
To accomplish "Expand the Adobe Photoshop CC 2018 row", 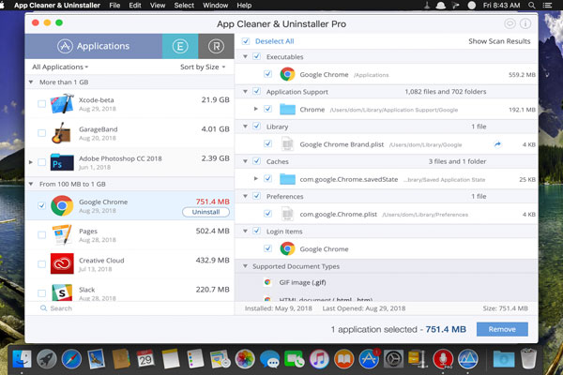I will coord(31,162).
